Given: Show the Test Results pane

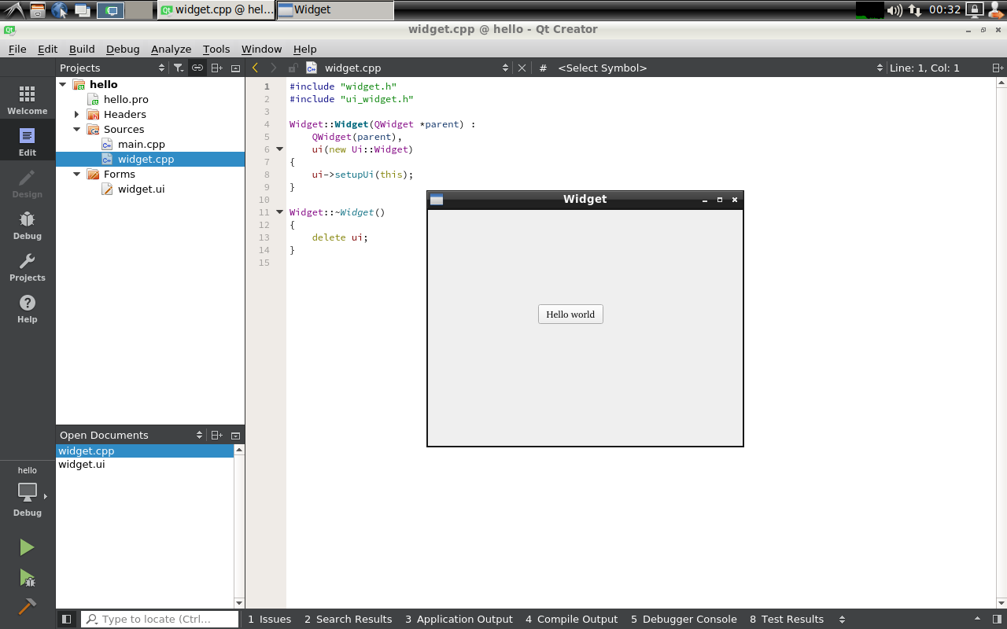Looking at the screenshot, I should click(787, 620).
